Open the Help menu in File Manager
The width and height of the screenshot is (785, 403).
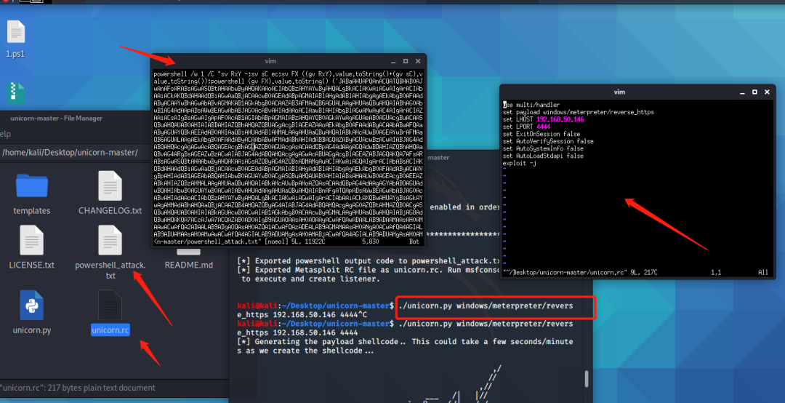(x=5, y=134)
